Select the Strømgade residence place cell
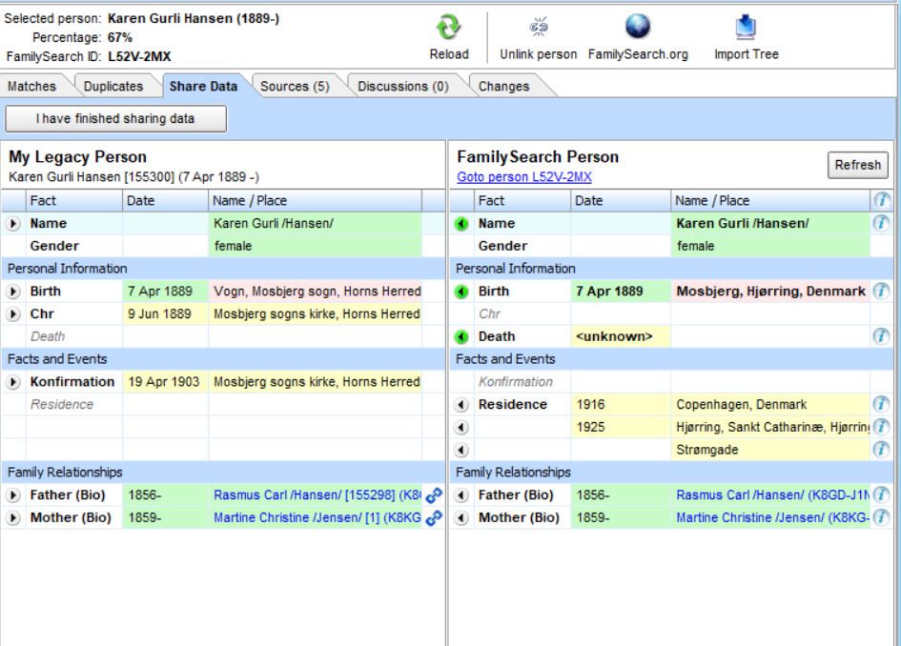 pos(770,450)
